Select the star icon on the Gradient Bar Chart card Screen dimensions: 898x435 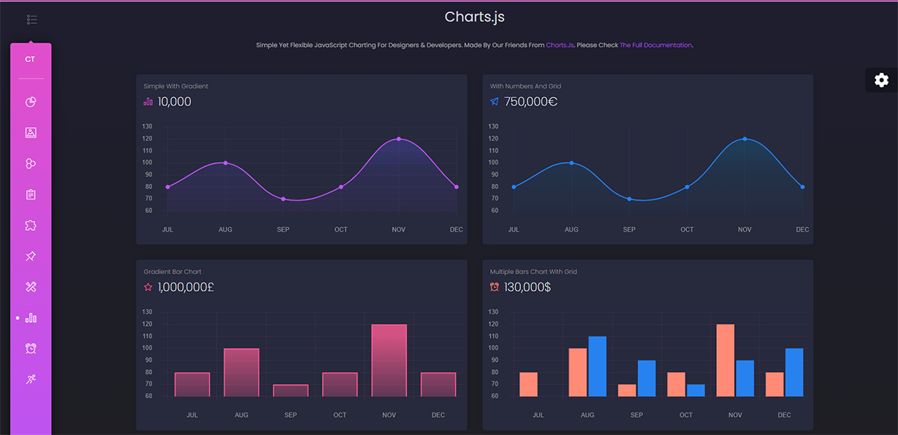coord(147,286)
